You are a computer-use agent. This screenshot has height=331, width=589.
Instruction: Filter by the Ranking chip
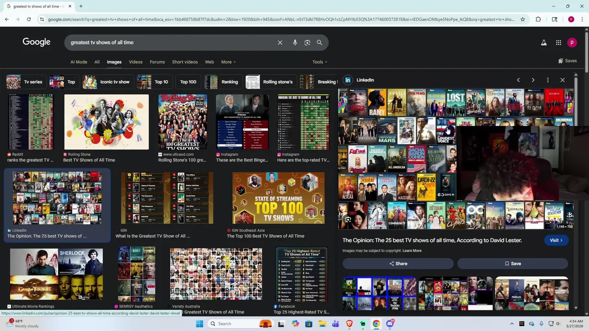(x=223, y=82)
